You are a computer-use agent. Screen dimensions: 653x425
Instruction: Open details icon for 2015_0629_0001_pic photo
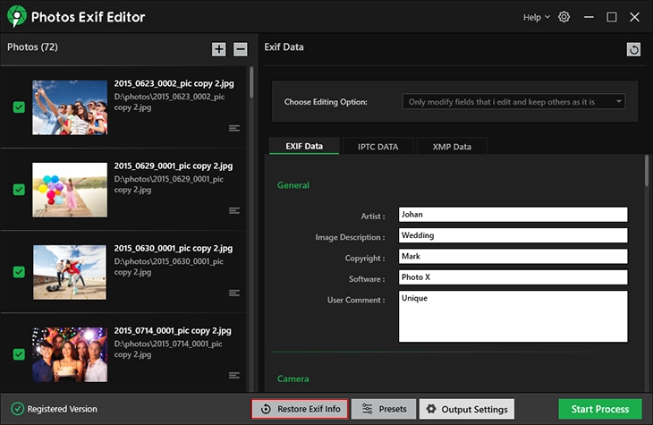coord(234,210)
